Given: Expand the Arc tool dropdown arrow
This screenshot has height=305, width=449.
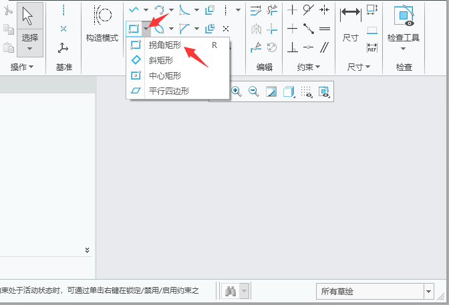Looking at the screenshot, I should click(x=171, y=10).
